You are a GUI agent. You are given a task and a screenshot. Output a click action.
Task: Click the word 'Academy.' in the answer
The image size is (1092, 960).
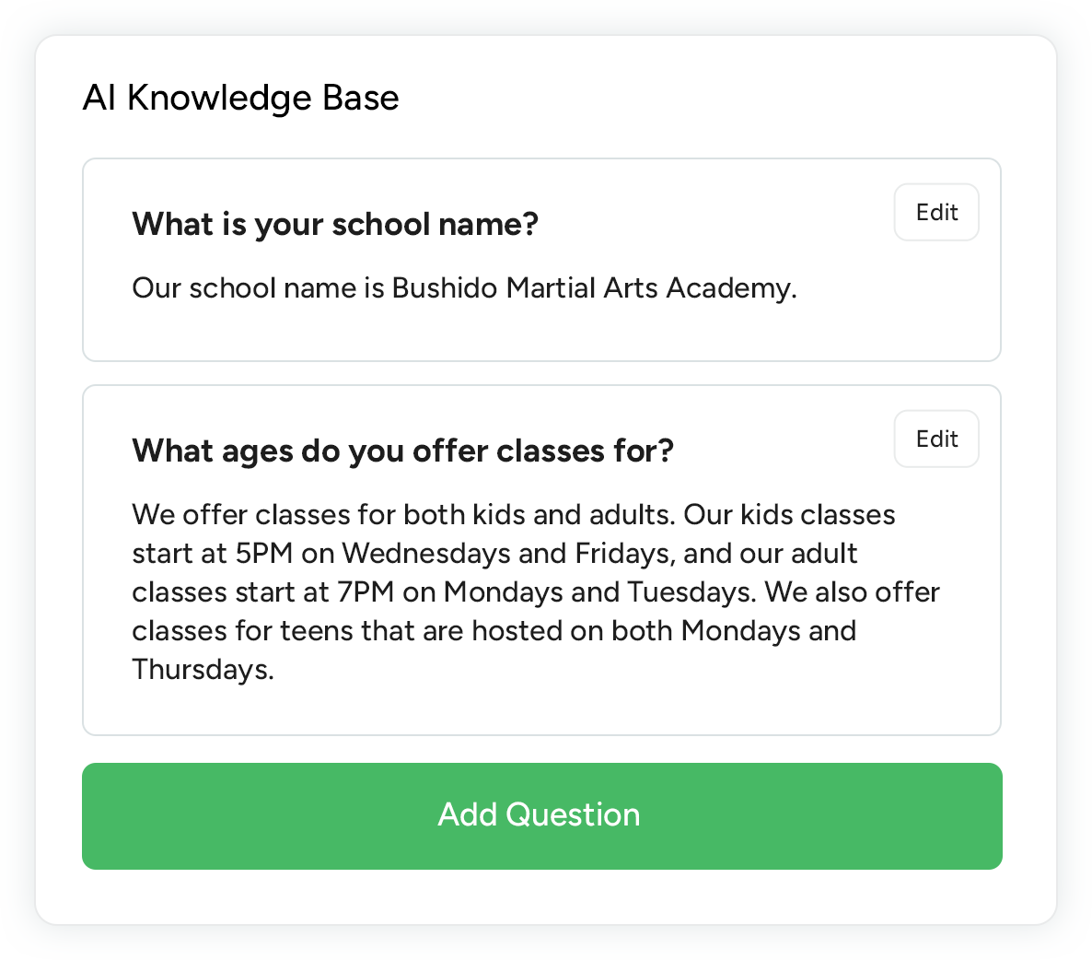(x=731, y=288)
